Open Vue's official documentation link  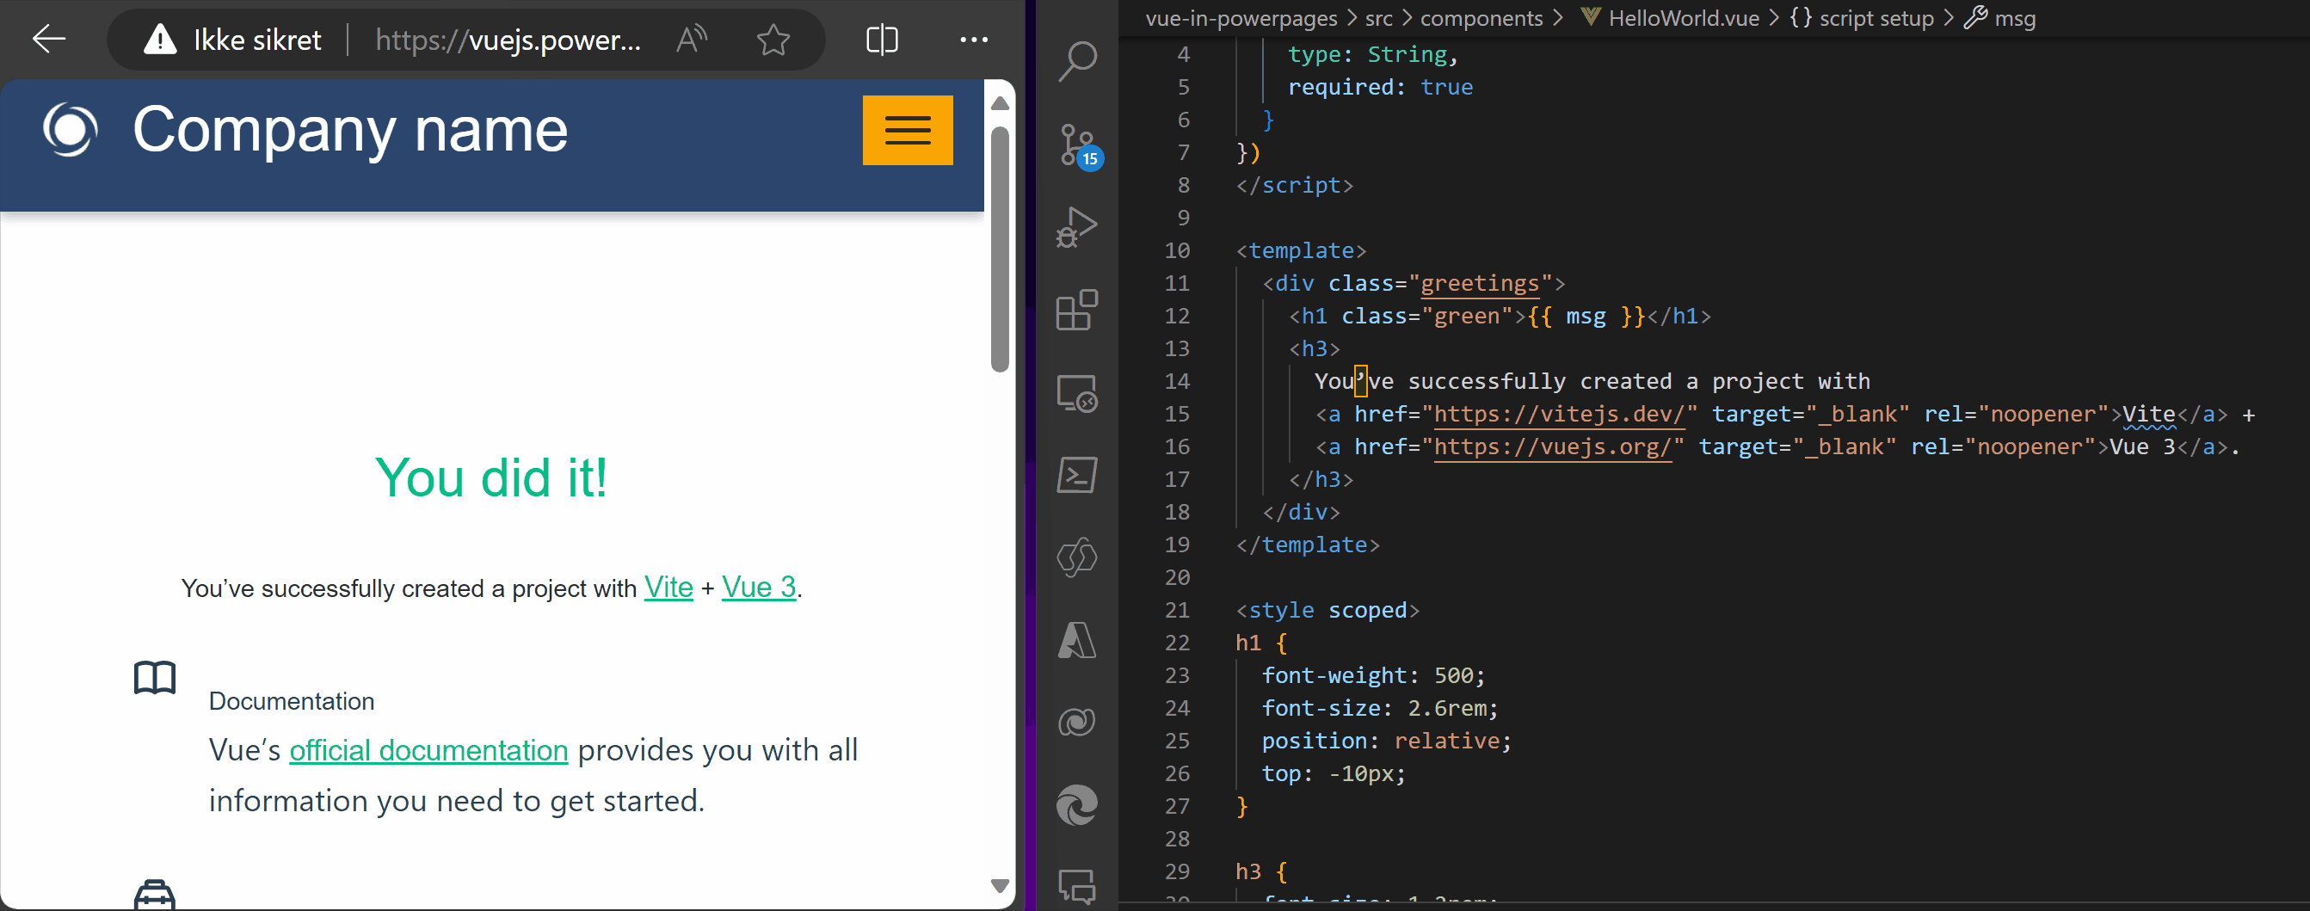pyautogui.click(x=428, y=750)
